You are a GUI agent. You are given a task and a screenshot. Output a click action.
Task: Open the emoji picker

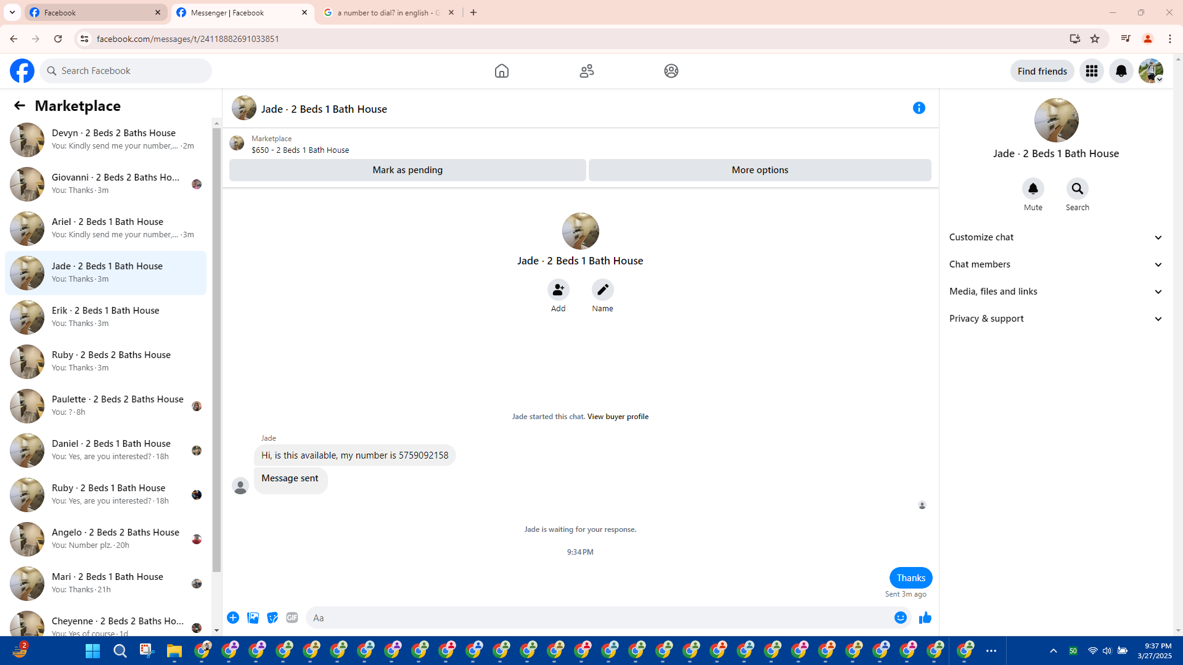pos(901,618)
